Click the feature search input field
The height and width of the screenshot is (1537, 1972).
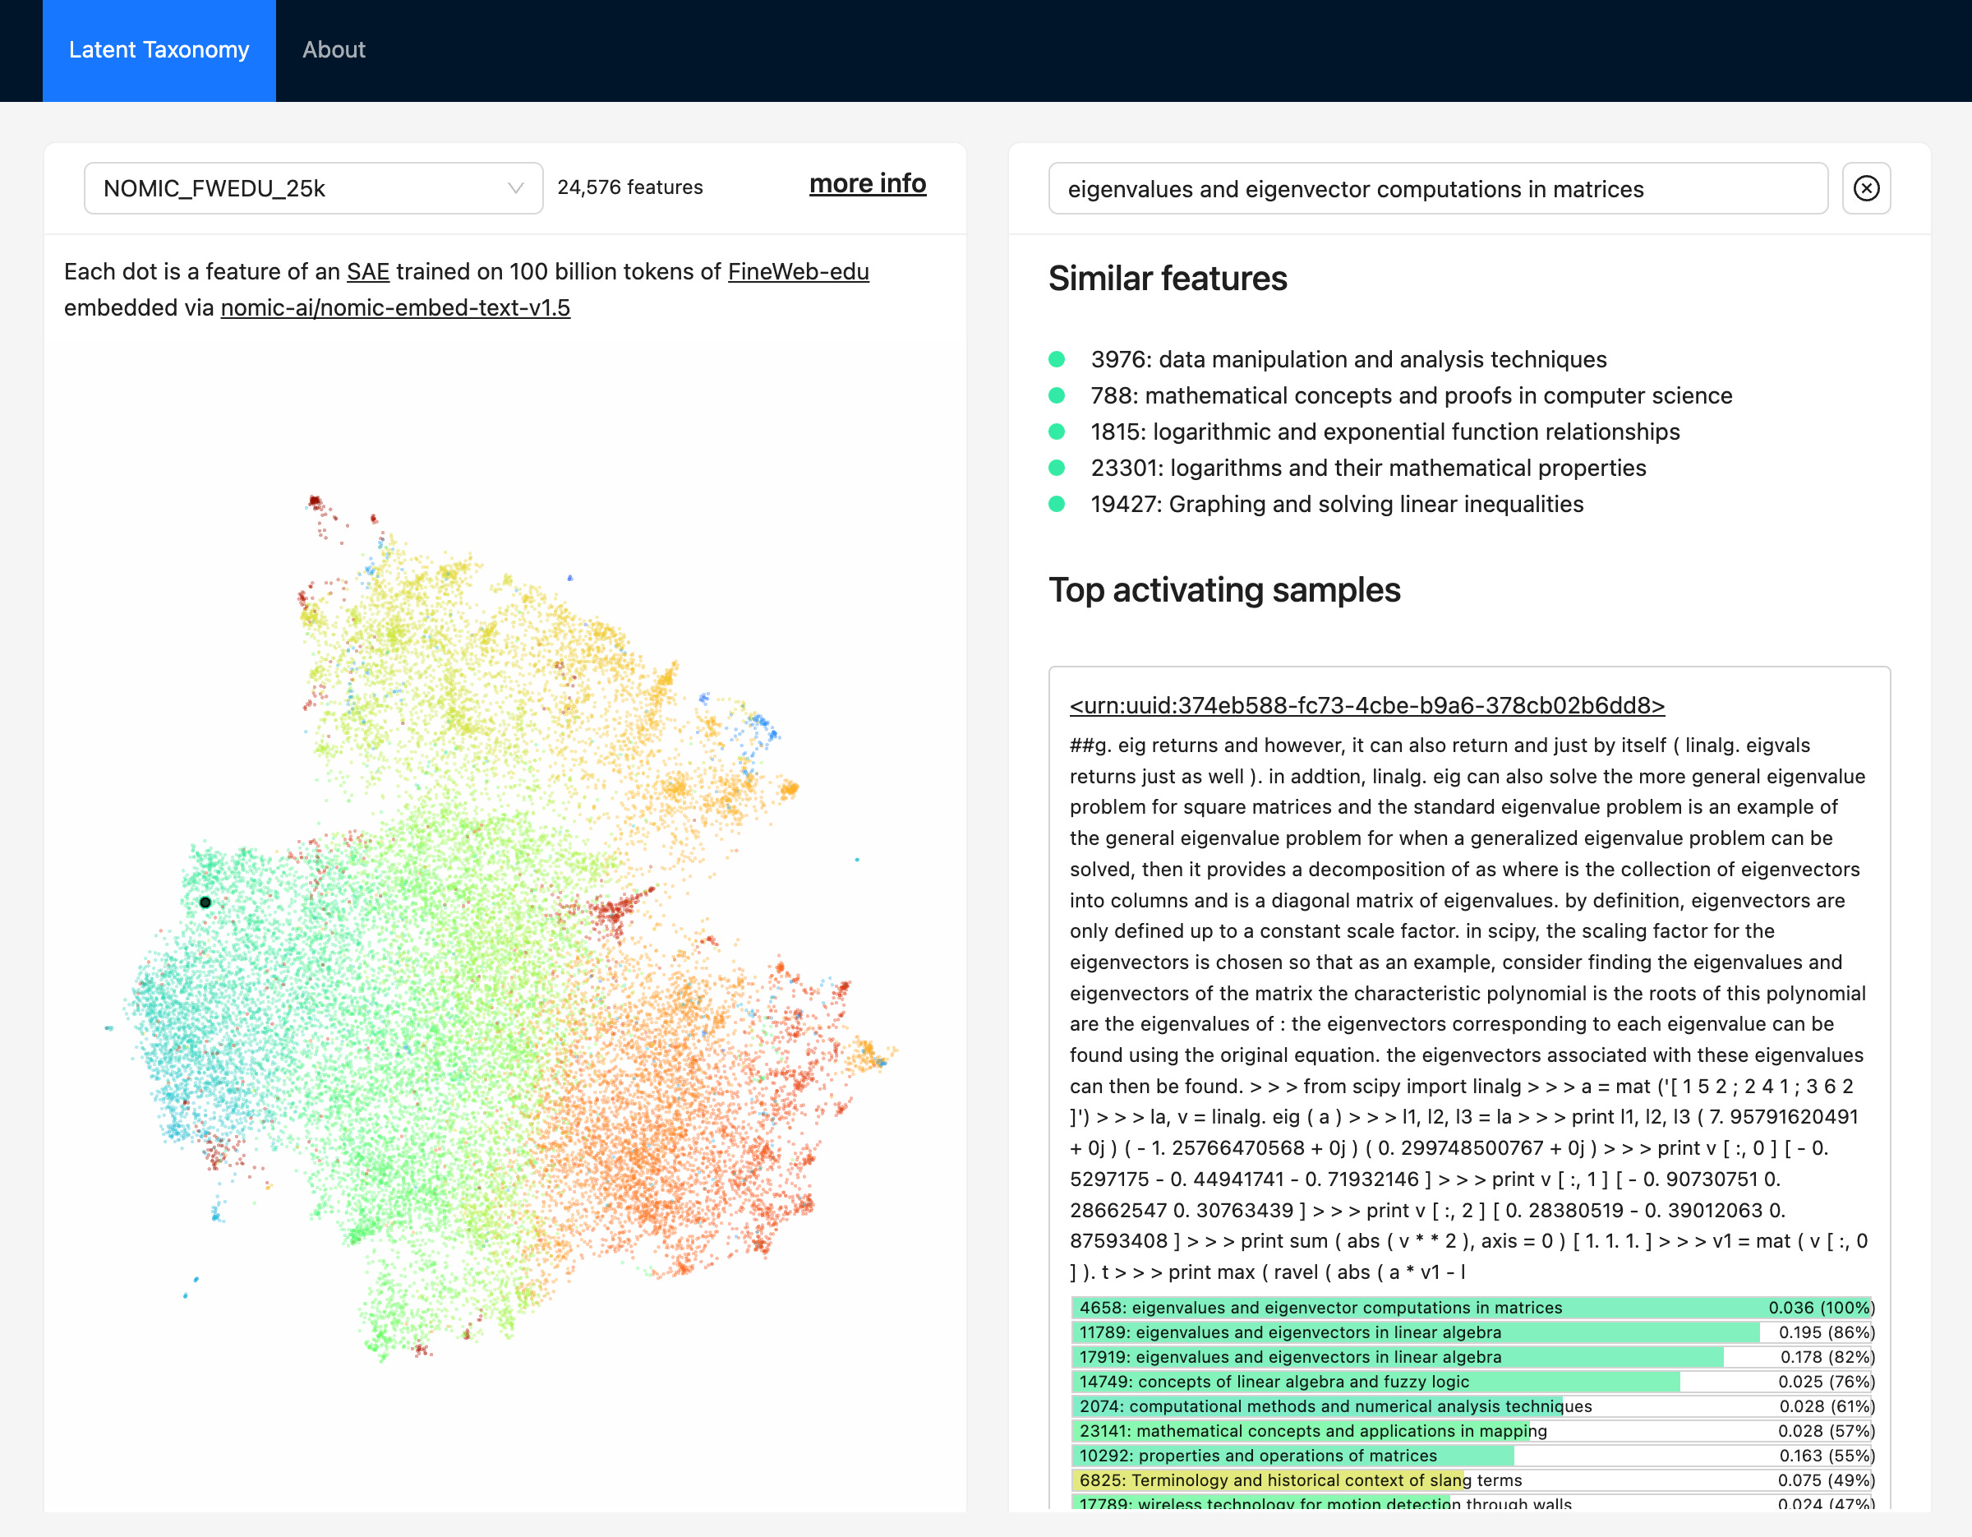click(1436, 189)
